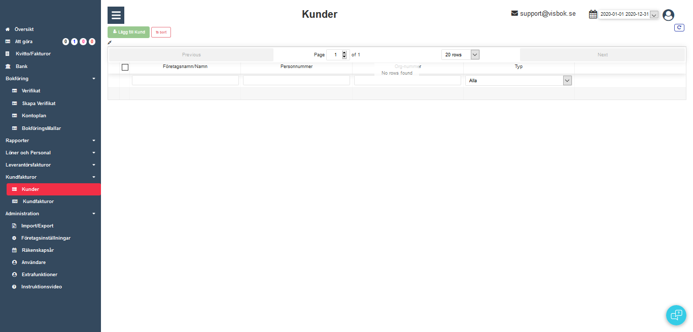Click the hamburger menu icon
The image size is (693, 332).
coord(116,15)
